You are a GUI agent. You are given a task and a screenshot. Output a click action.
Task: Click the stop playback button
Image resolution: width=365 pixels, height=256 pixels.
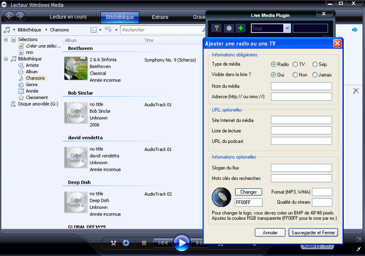tap(144, 243)
